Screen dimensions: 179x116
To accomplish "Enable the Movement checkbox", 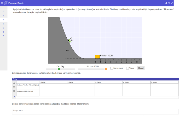I will point(112,68).
